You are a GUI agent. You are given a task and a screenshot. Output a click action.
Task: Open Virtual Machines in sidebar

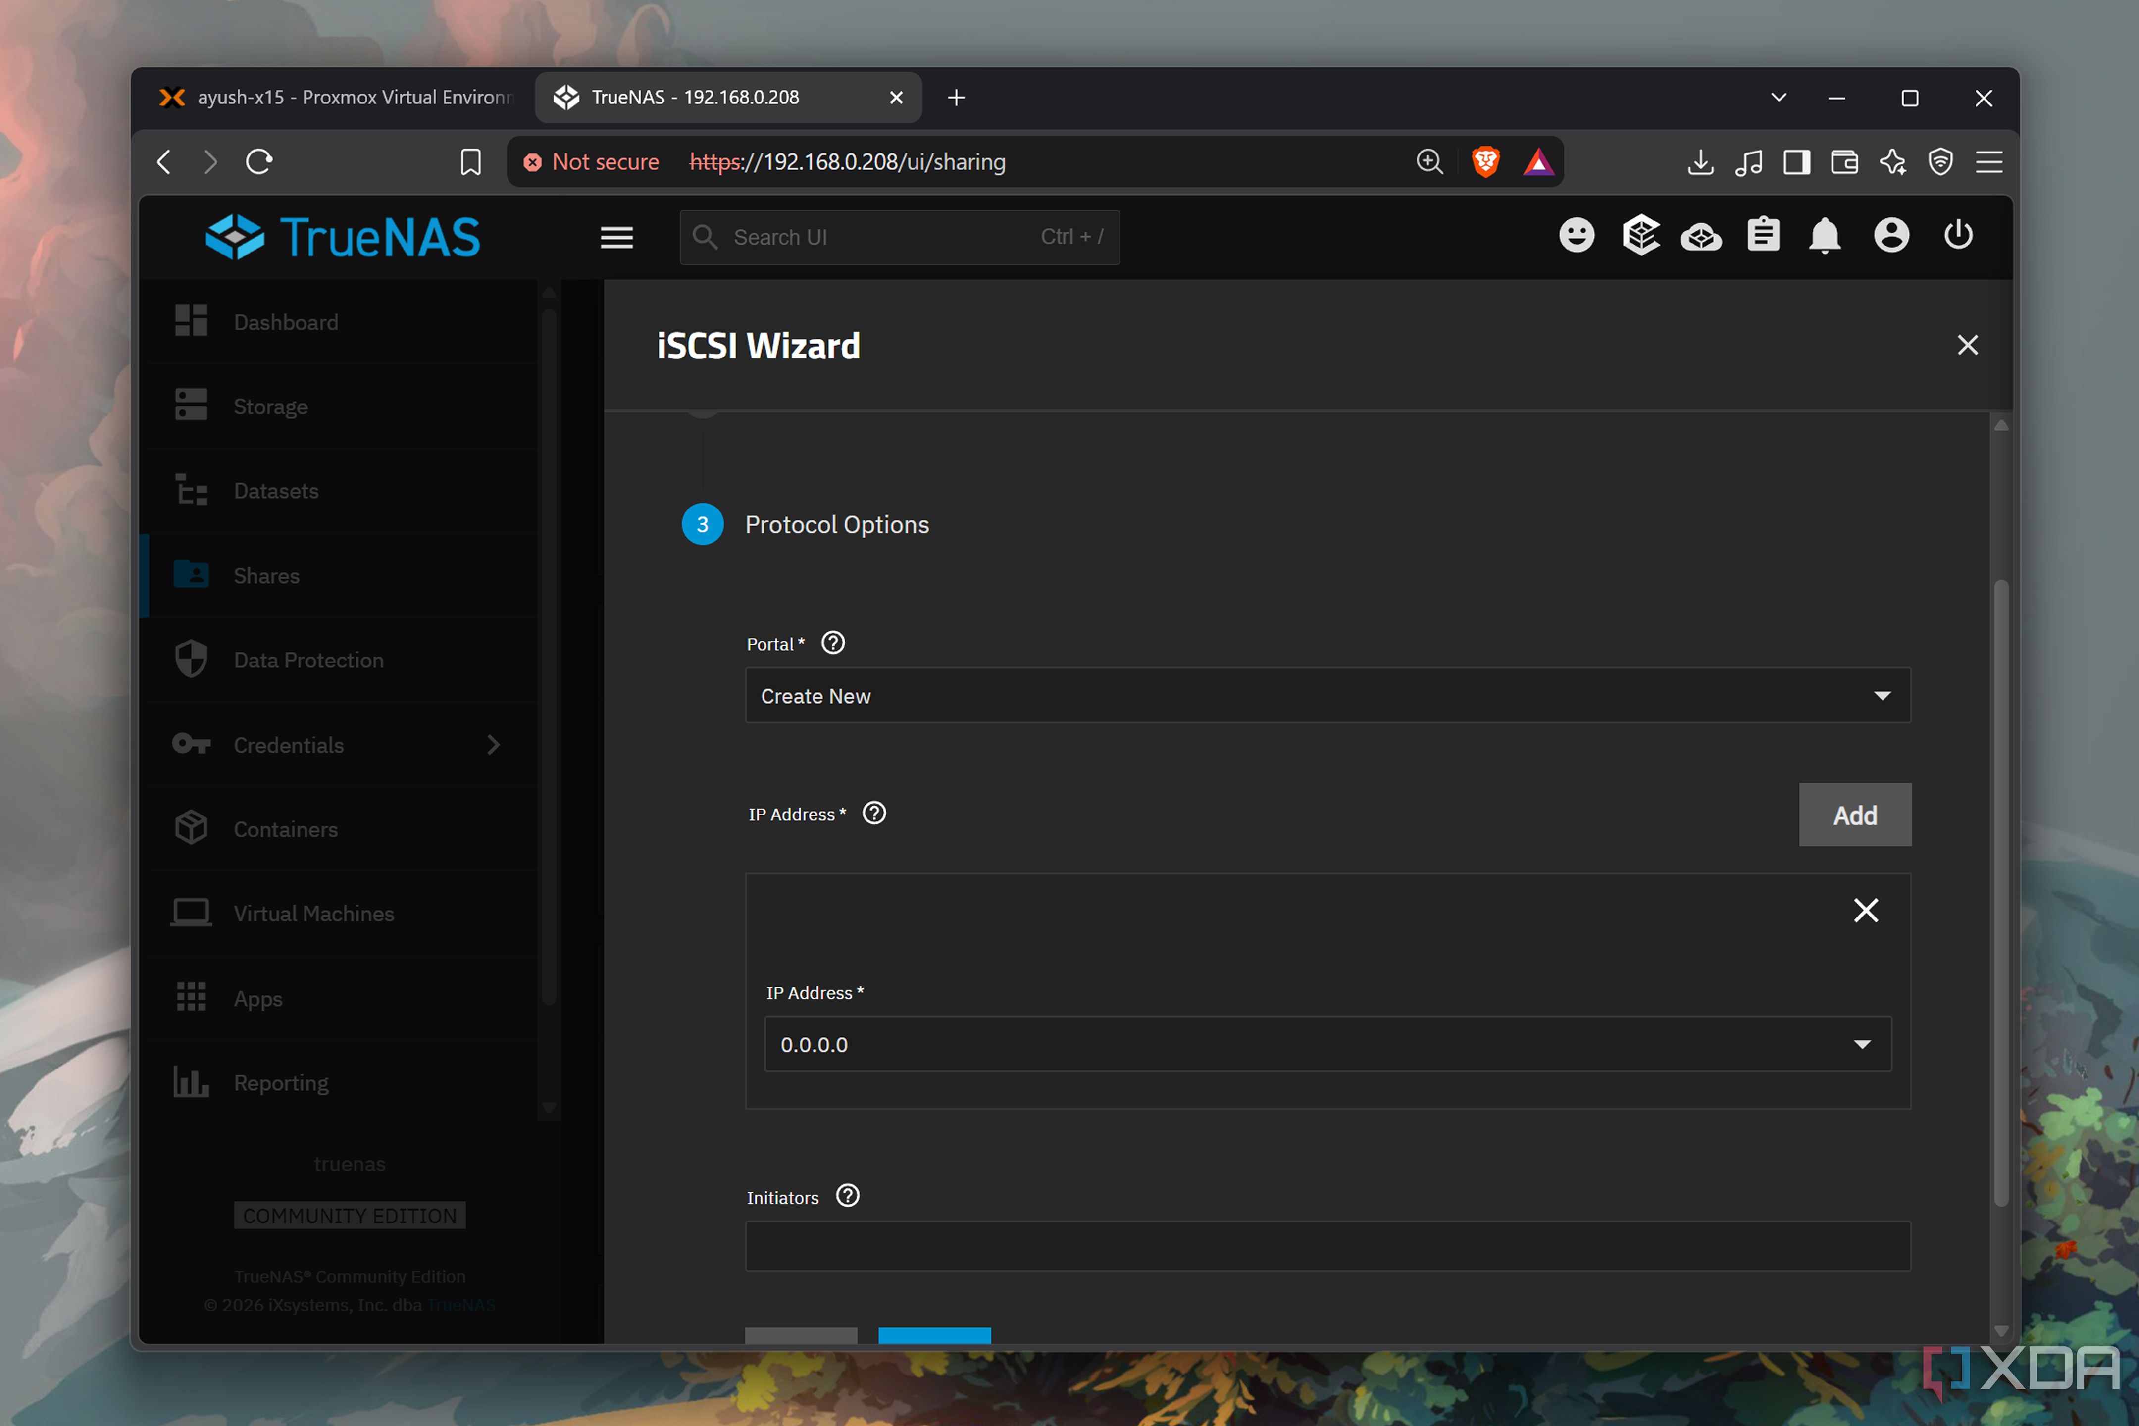coord(339,914)
